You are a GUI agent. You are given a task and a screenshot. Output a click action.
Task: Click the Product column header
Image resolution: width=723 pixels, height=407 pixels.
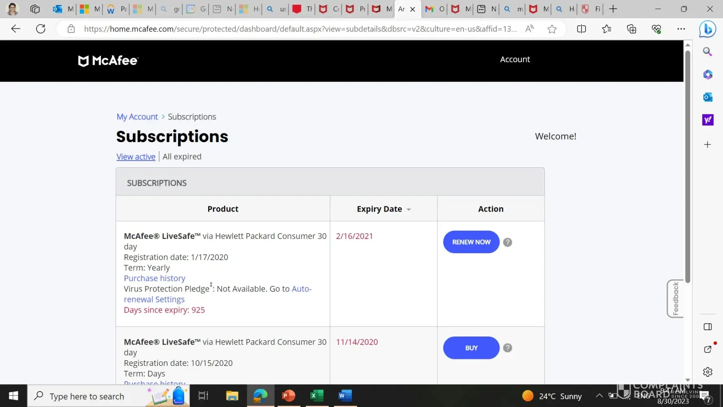point(223,209)
